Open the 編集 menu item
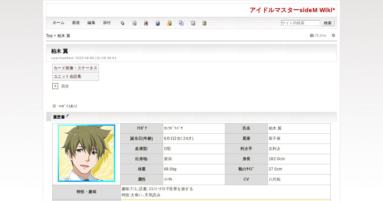 (91, 23)
